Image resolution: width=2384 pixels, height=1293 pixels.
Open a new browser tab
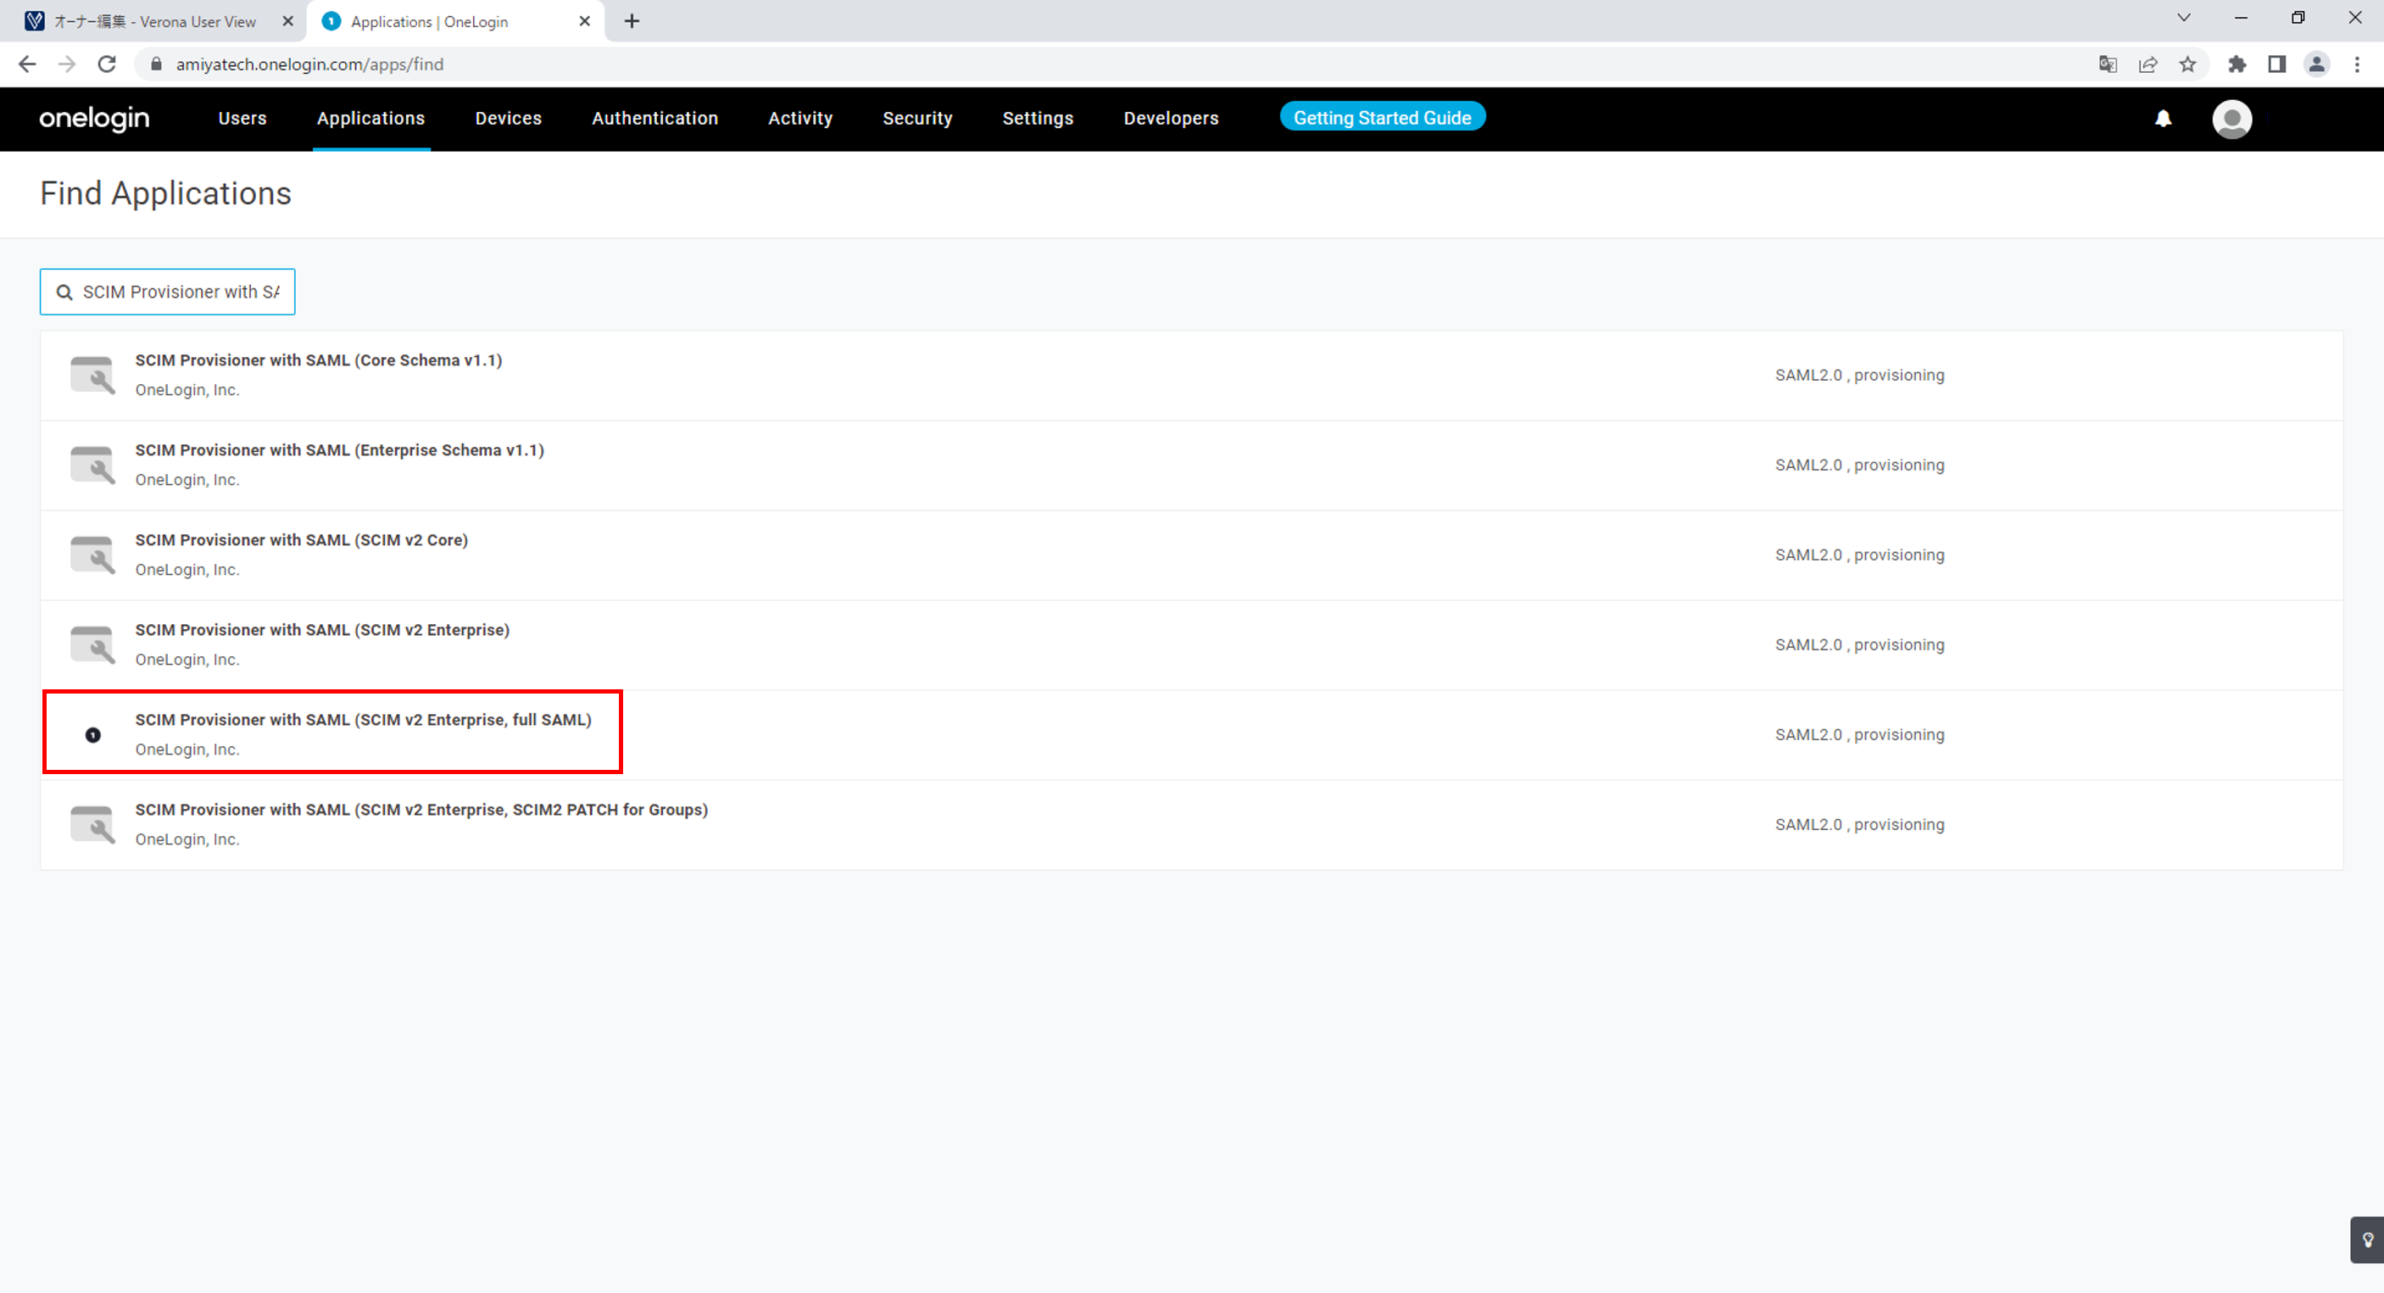coord(632,21)
